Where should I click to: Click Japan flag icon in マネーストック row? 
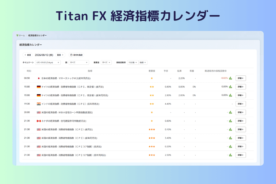(39, 78)
